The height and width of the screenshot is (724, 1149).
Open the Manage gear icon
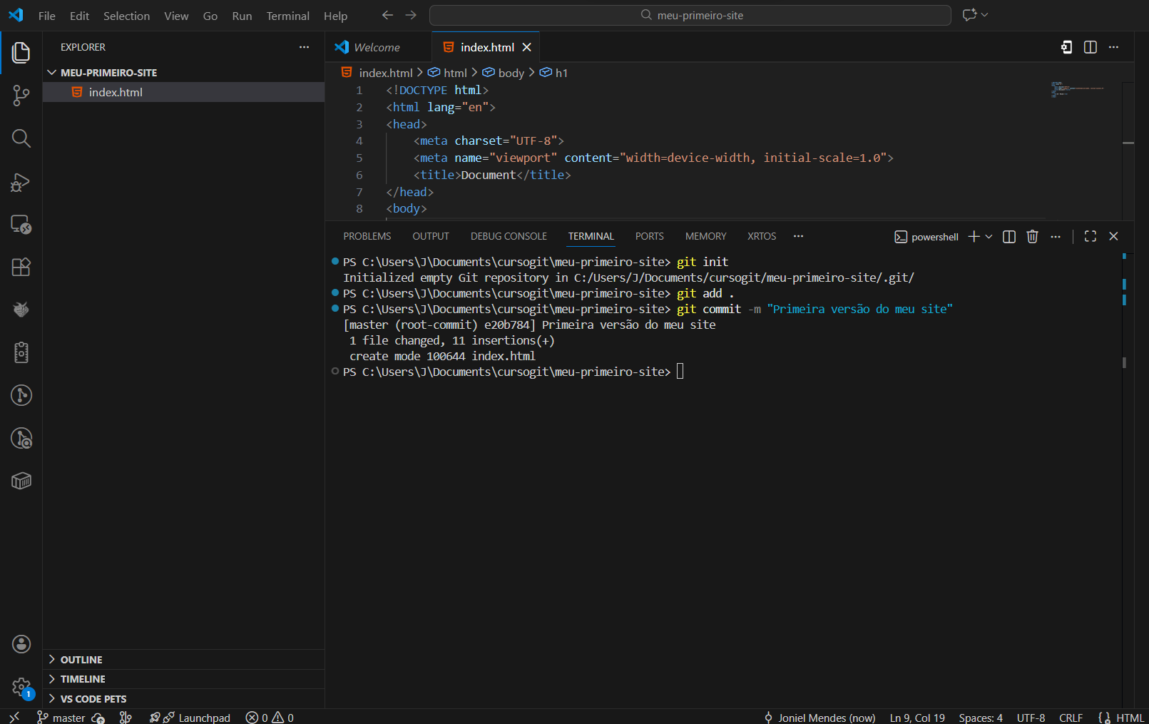(x=21, y=686)
